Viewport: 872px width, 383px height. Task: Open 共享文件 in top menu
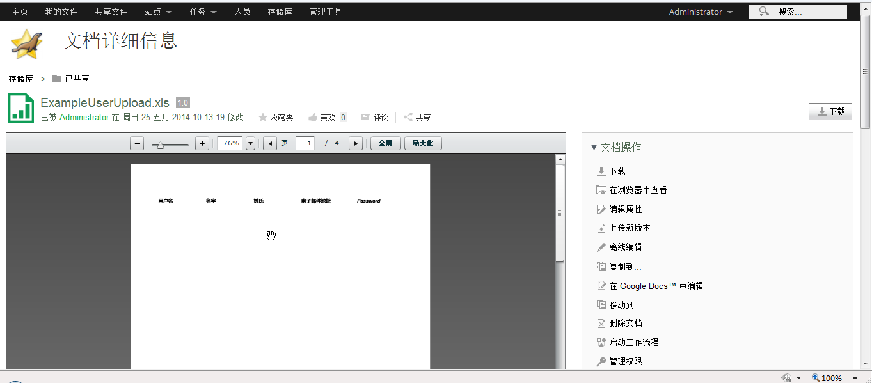111,12
